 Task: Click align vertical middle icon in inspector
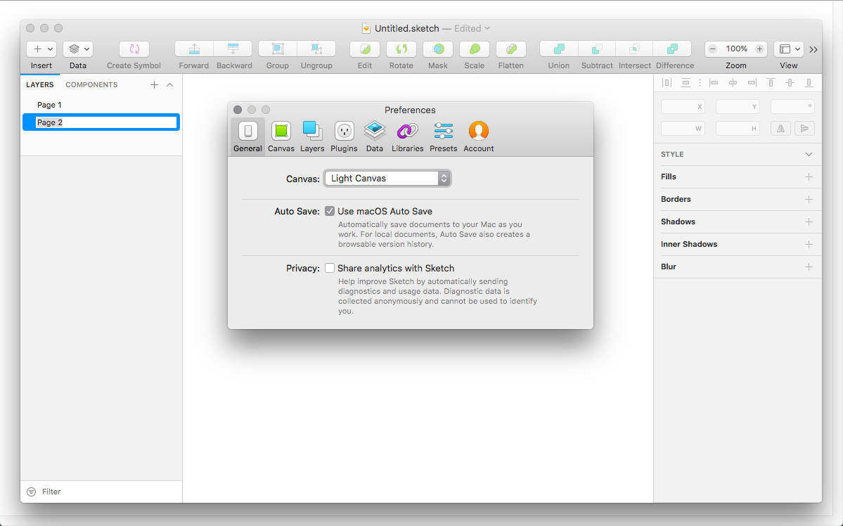790,83
